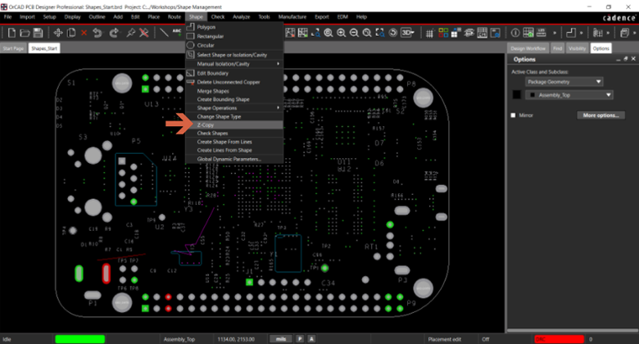Toggle the grid display icon
The width and height of the screenshot is (639, 344).
[429, 34]
